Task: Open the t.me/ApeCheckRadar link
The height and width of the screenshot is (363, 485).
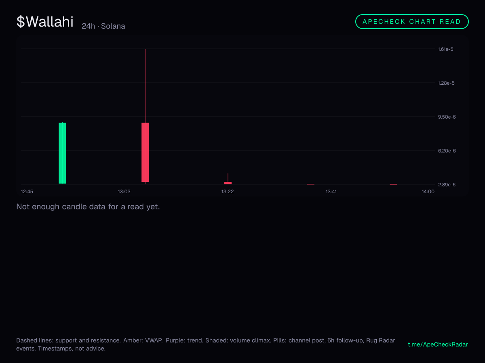Action: (438, 344)
